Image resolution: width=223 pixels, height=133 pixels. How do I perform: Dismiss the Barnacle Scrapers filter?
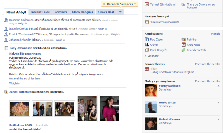(104, 4)
